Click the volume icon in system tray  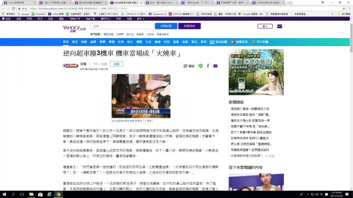pyautogui.click(x=317, y=195)
